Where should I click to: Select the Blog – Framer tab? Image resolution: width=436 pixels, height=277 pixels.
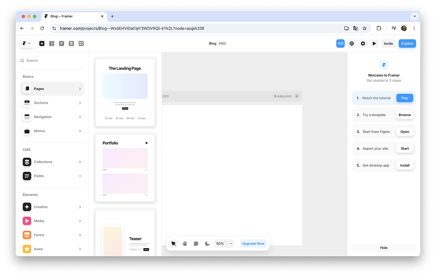74,16
